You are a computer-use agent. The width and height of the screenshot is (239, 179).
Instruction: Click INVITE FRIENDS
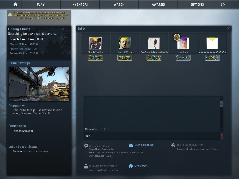144,146
